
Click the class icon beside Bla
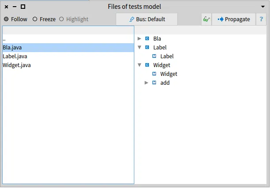pyautogui.click(x=147, y=38)
